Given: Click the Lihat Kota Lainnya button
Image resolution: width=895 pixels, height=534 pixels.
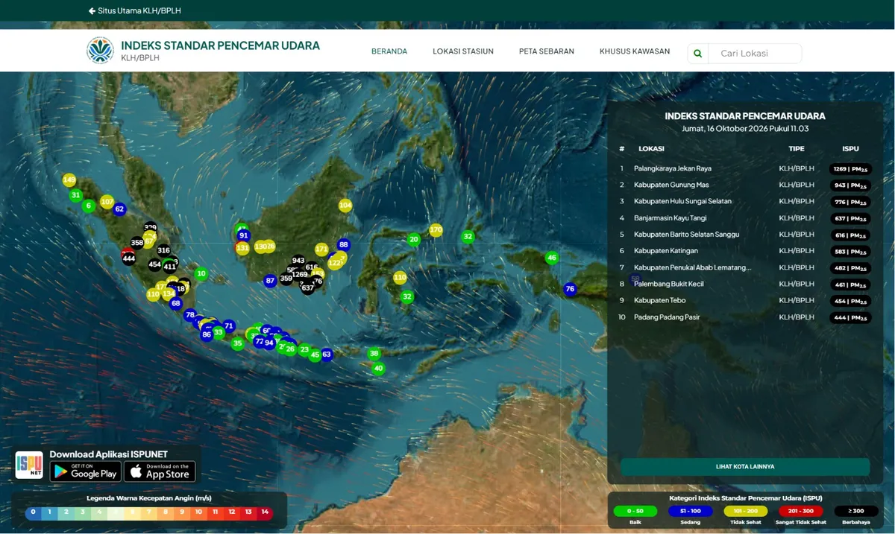Looking at the screenshot, I should (745, 467).
